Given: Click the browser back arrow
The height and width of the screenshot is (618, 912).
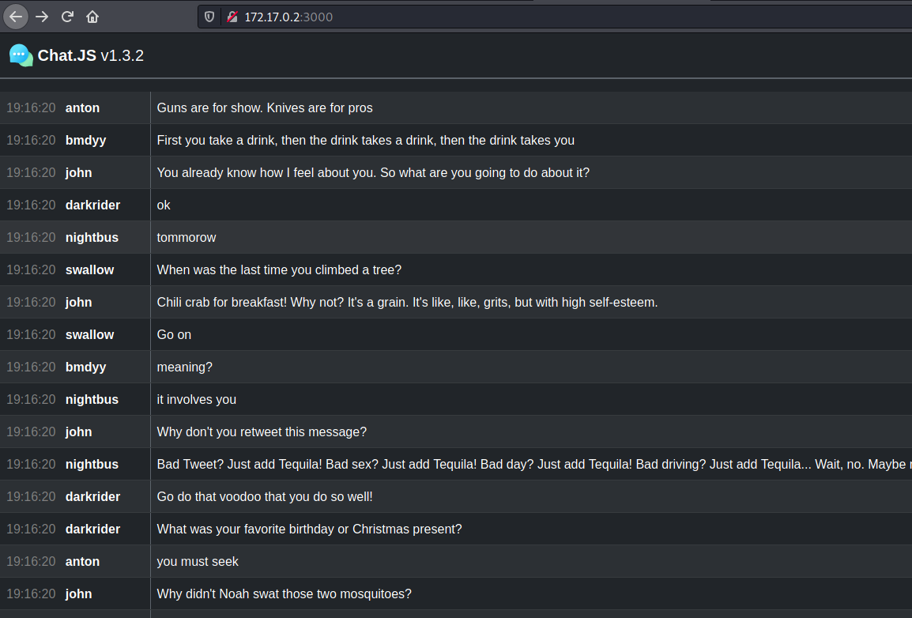Looking at the screenshot, I should click(15, 17).
